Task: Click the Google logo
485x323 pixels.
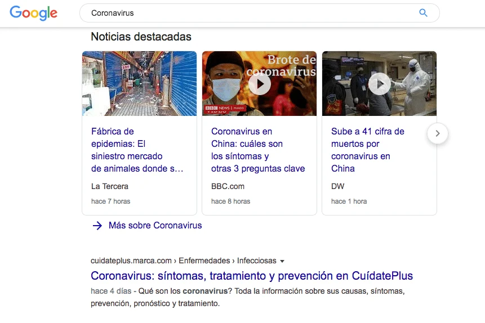Action: tap(33, 13)
